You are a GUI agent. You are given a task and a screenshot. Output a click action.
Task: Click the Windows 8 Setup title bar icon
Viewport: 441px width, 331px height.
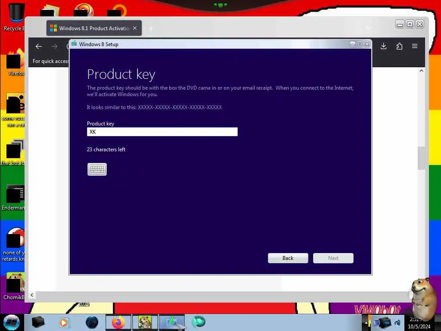click(x=74, y=44)
